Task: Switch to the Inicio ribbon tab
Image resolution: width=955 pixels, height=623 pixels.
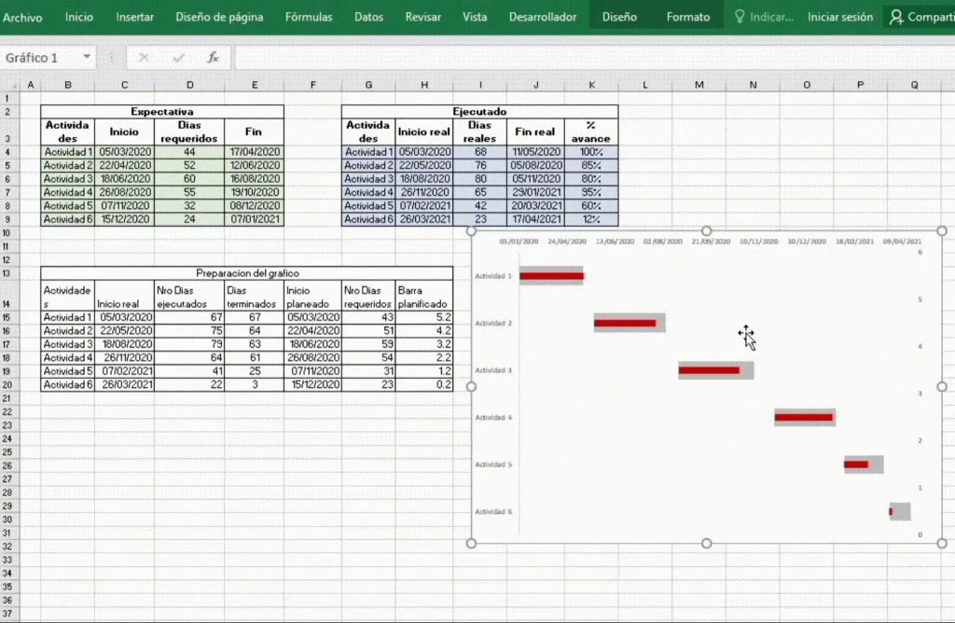Action: [x=79, y=17]
